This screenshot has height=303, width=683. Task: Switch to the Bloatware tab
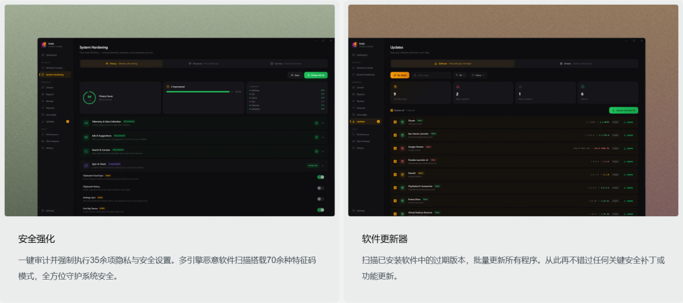pyautogui.click(x=203, y=63)
